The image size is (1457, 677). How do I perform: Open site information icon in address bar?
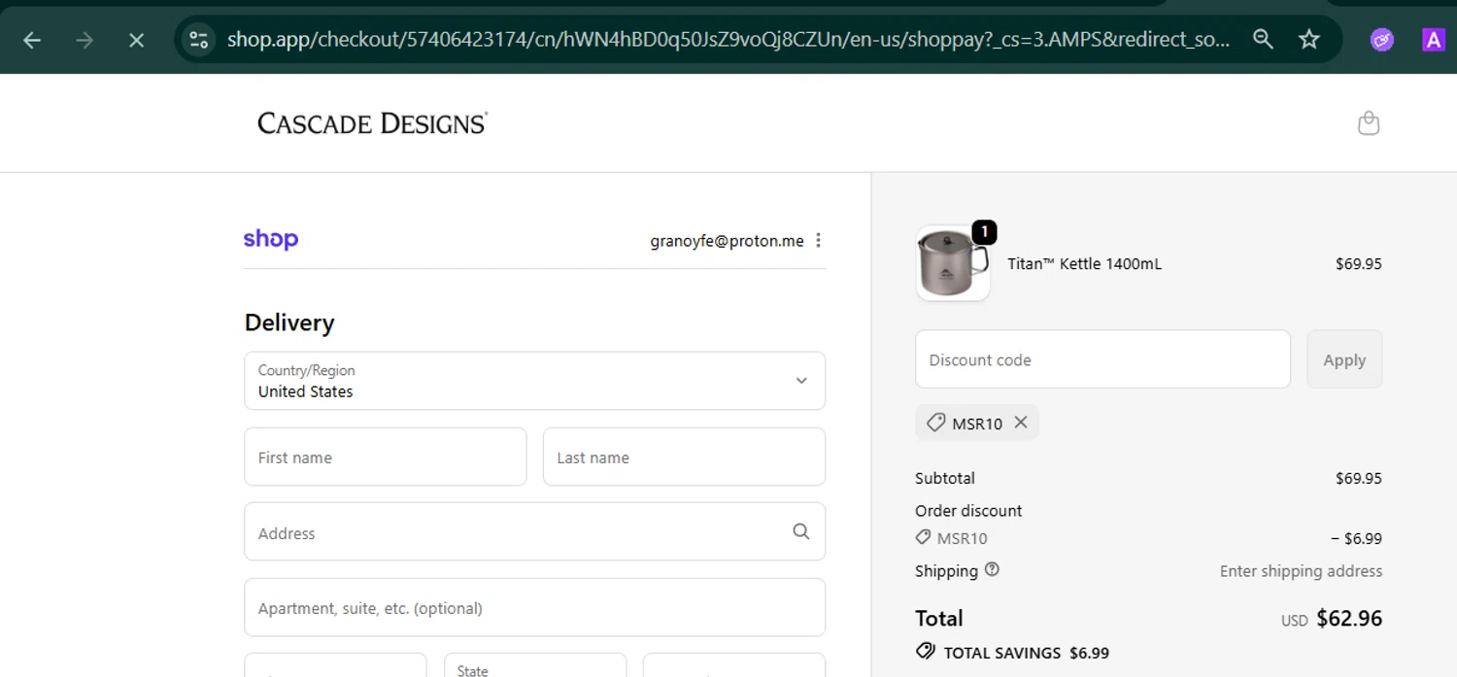[x=199, y=40]
